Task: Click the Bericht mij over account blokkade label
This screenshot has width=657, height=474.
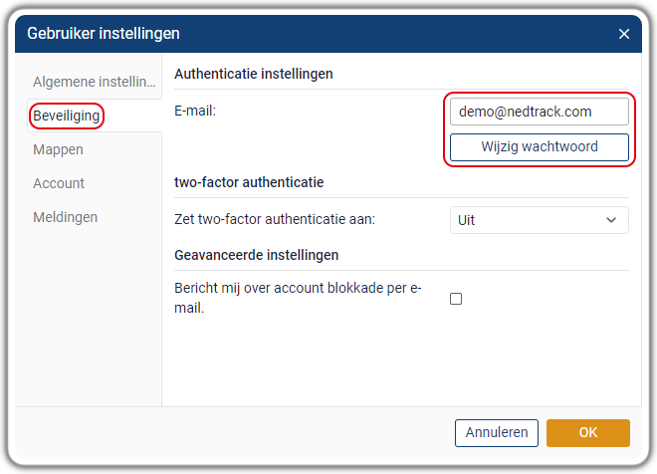Action: pos(298,298)
